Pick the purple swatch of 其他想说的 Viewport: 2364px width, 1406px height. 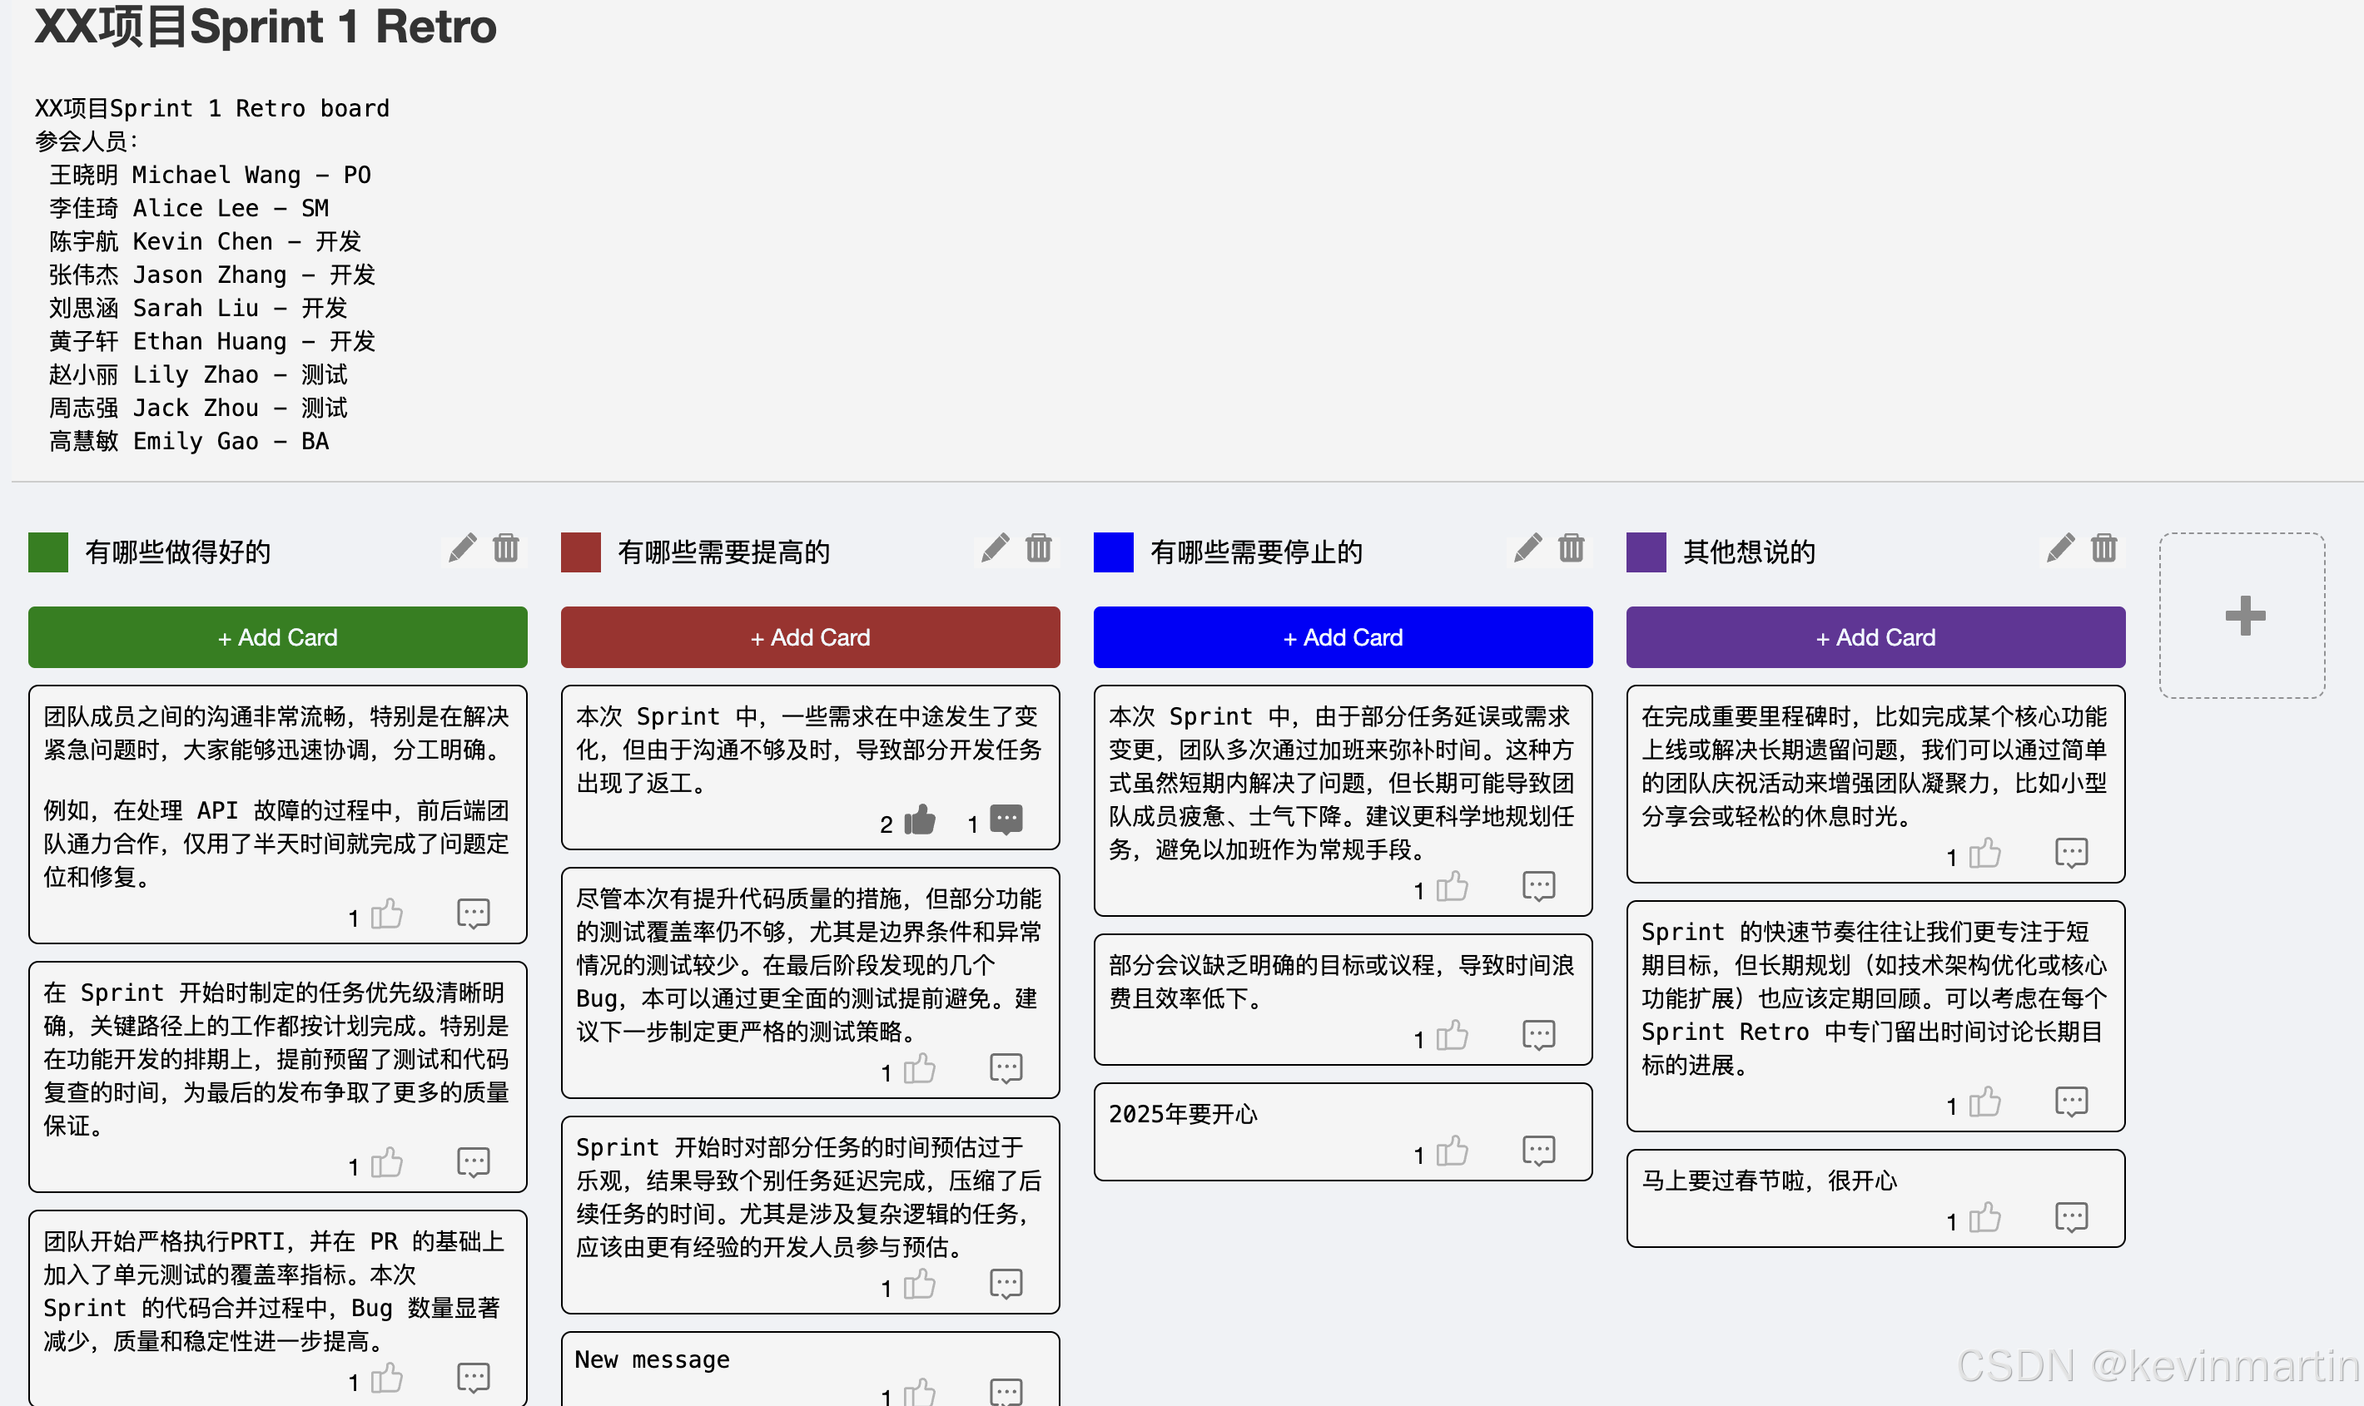[1646, 552]
